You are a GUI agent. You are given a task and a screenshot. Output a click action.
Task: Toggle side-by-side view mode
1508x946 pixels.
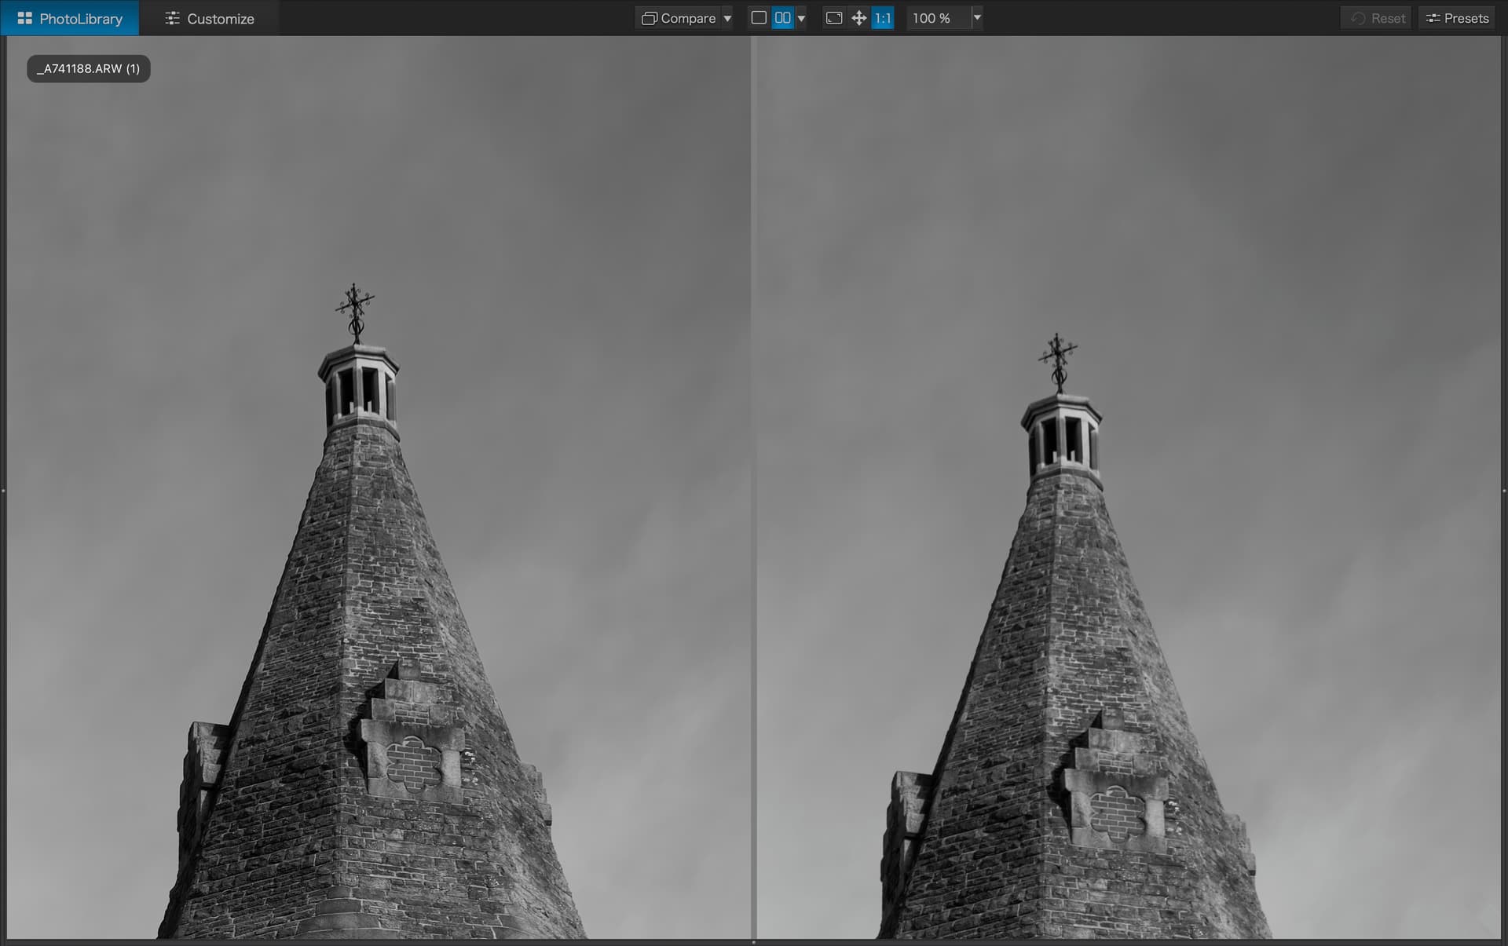pos(782,17)
